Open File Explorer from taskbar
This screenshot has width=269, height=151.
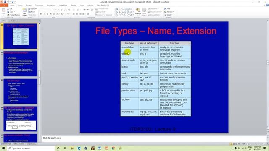coord(72,148)
